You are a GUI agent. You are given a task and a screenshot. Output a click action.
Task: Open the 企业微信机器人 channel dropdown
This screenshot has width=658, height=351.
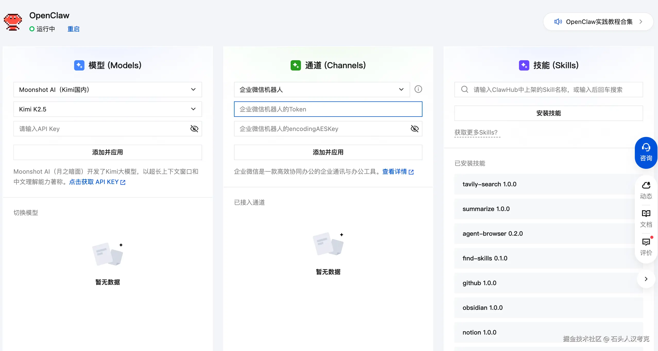pos(322,90)
